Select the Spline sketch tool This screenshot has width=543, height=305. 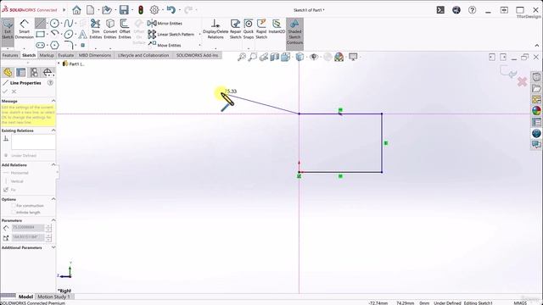pos(68,24)
